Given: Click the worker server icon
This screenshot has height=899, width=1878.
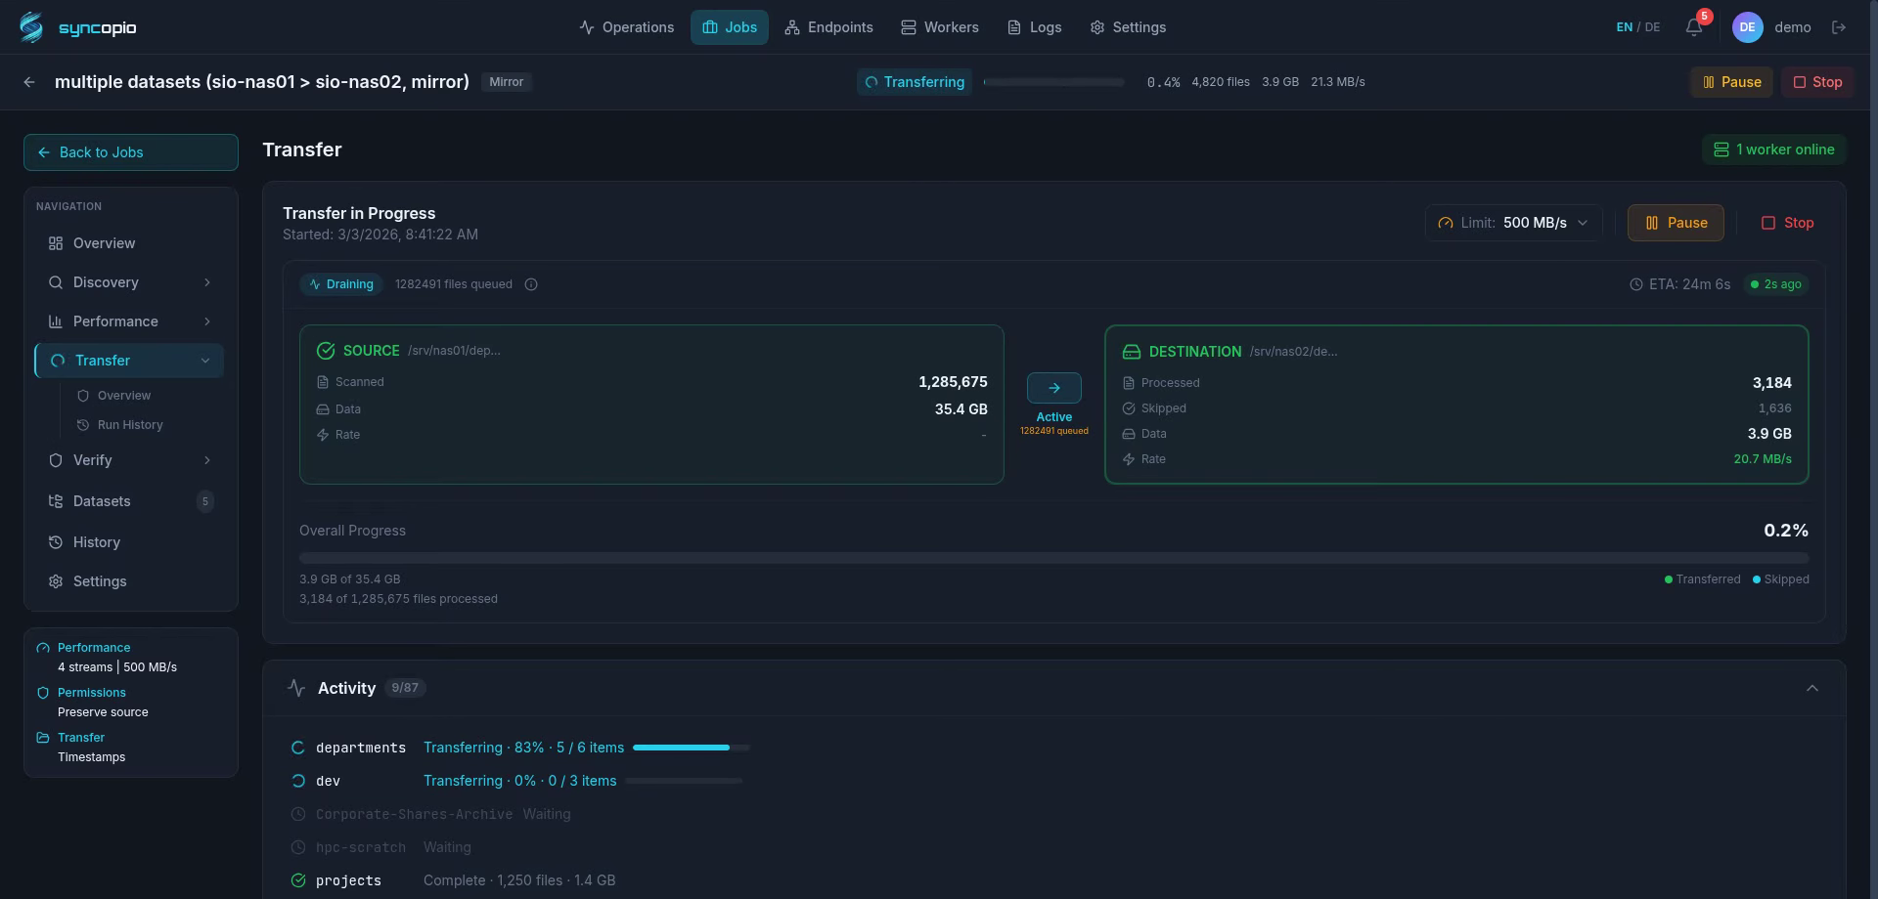Looking at the screenshot, I should pyautogui.click(x=1721, y=150).
